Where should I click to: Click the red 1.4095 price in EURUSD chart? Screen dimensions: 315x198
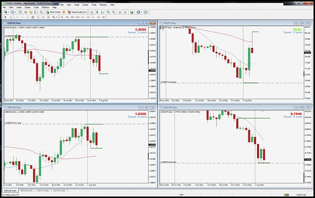click(x=141, y=30)
